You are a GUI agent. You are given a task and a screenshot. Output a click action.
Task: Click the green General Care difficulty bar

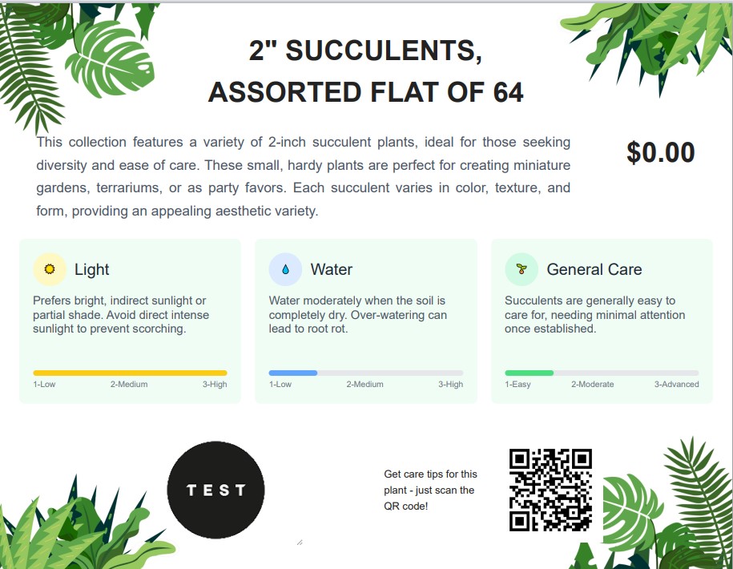529,373
